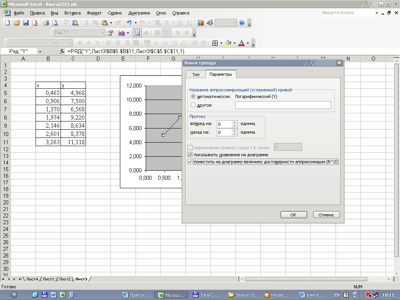Image resolution: width=400 pixels, height=300 pixels.
Task: Click the fx insert function icon
Action: 62,51
